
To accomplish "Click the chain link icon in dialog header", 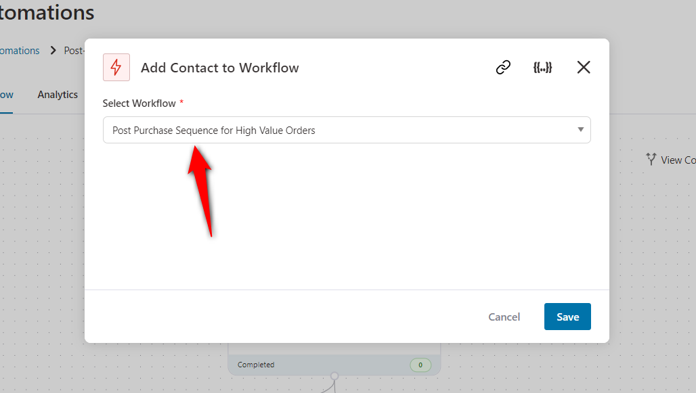I will (x=503, y=68).
